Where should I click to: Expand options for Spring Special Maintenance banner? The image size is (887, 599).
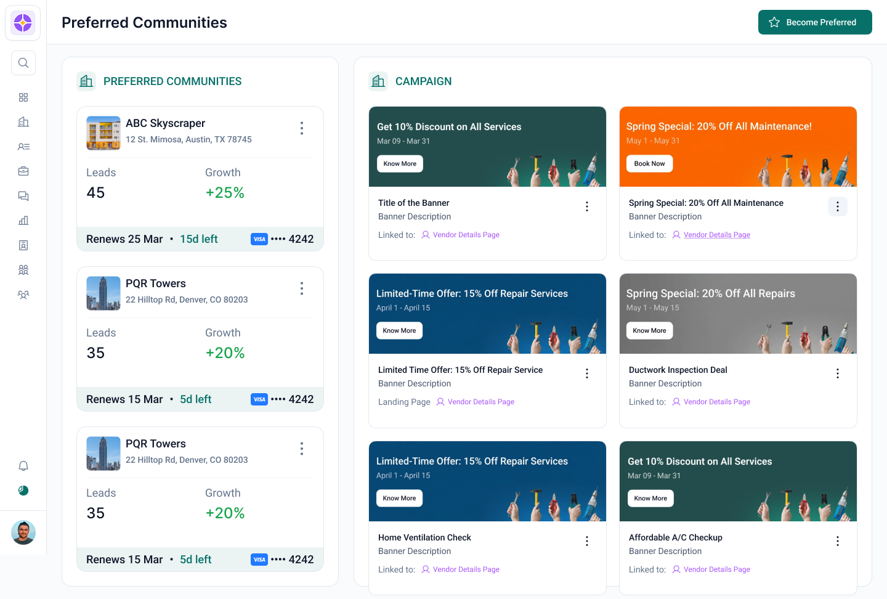(837, 206)
